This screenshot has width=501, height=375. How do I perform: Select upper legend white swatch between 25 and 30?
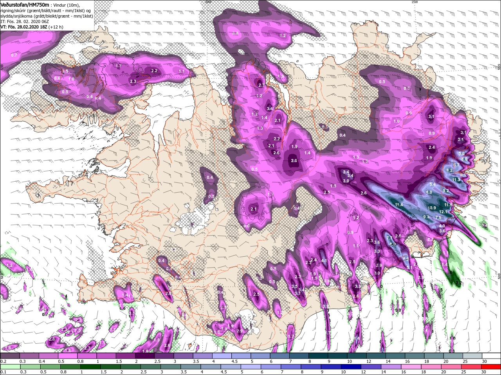[x=472, y=355]
